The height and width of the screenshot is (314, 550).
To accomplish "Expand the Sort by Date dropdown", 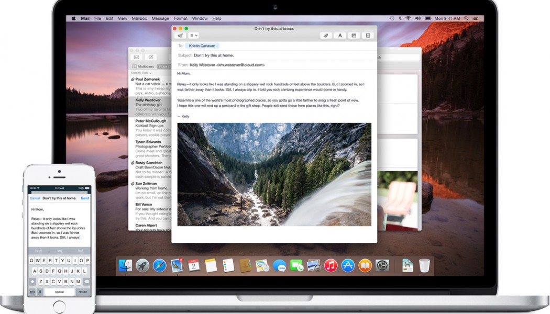I will [x=141, y=73].
